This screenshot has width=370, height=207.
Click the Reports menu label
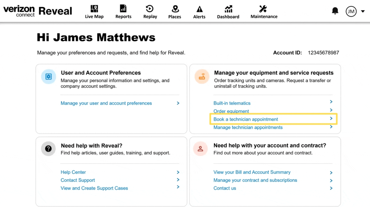(123, 17)
